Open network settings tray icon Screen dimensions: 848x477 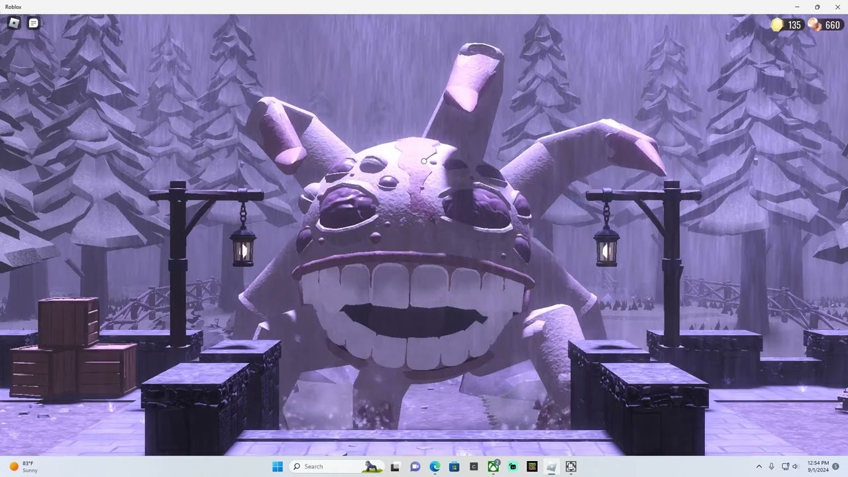pyautogui.click(x=785, y=466)
